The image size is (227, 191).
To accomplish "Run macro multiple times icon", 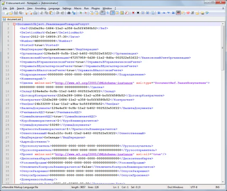I will coord(148,13).
